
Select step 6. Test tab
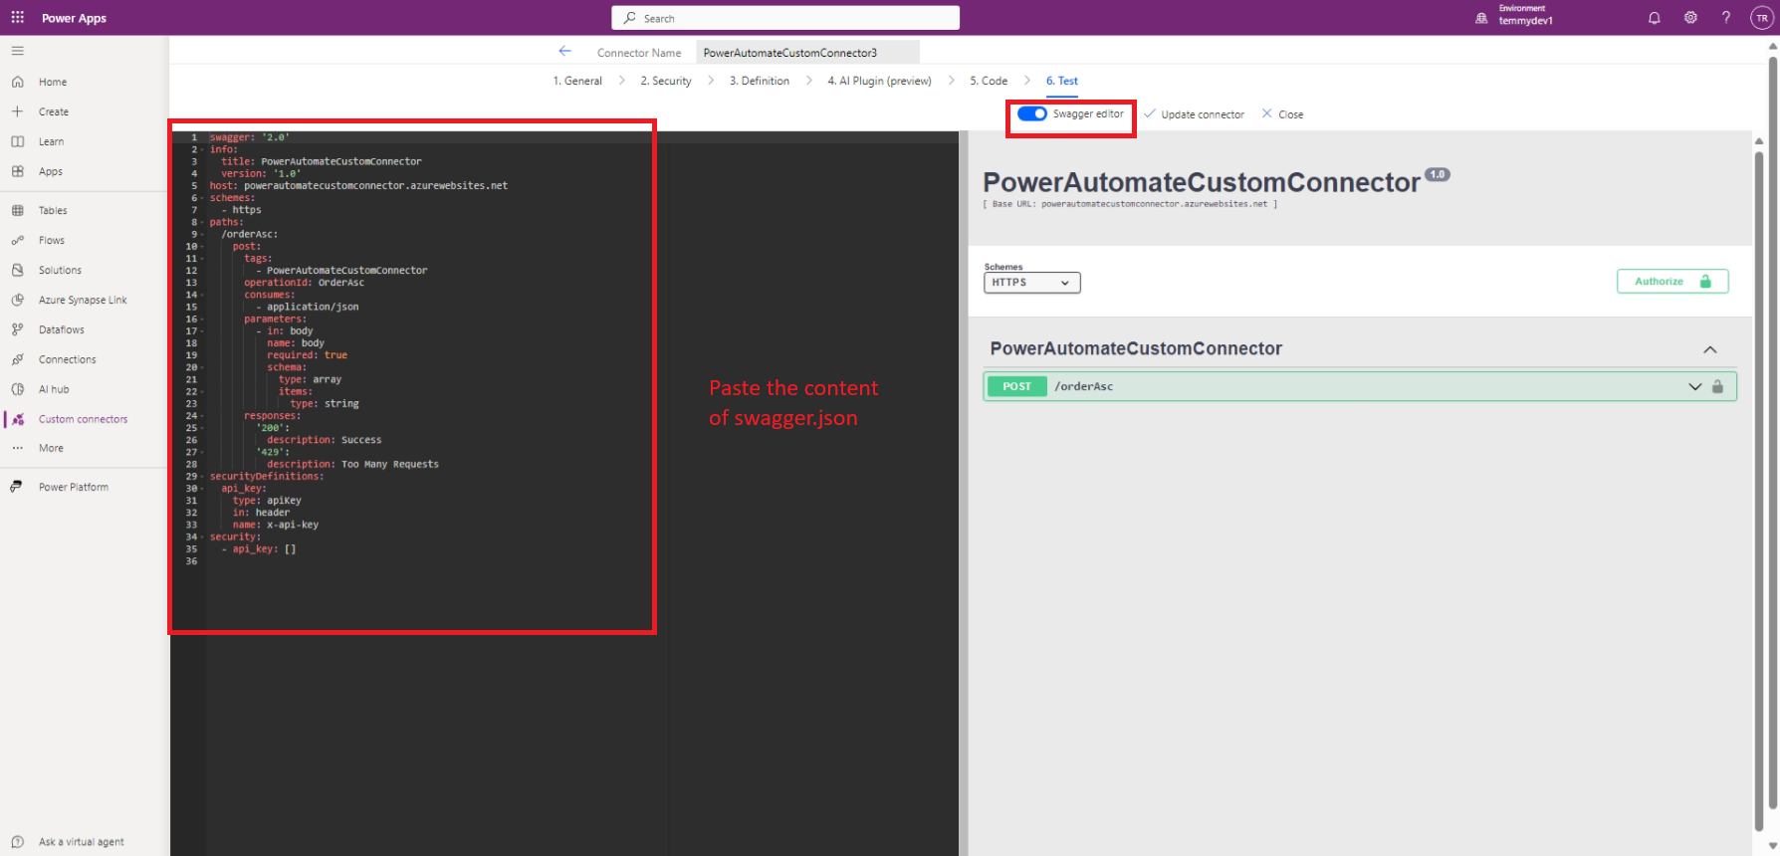tap(1062, 81)
